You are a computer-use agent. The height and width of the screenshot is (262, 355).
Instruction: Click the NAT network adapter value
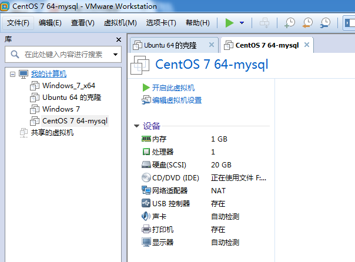click(x=218, y=191)
